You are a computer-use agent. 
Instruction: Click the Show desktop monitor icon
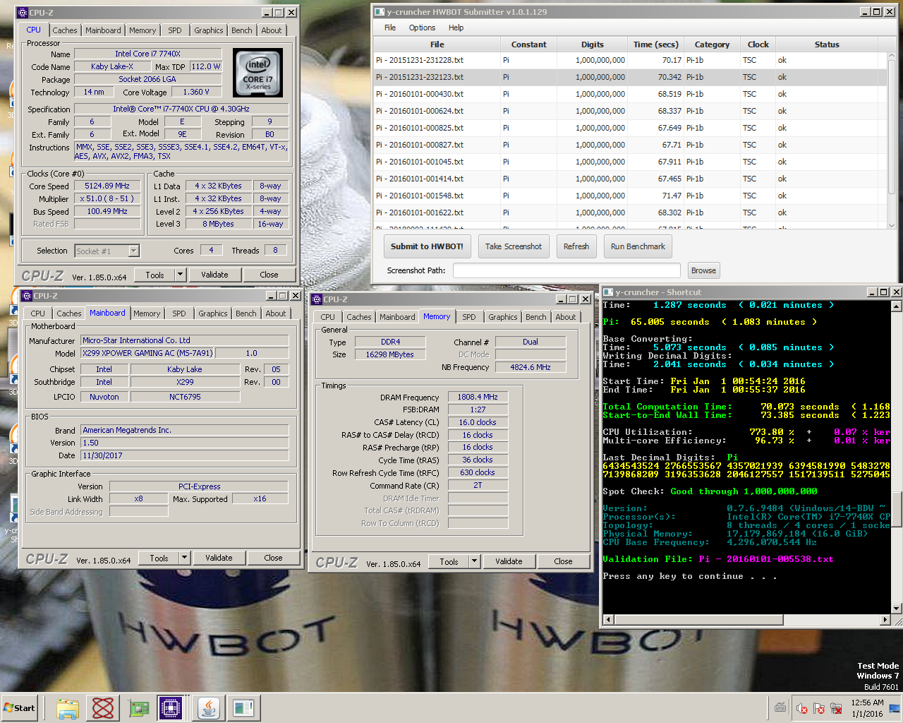pyautogui.click(x=894, y=707)
